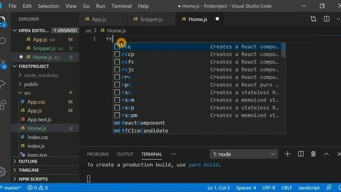Open the Extensions activity icon

[3, 105]
